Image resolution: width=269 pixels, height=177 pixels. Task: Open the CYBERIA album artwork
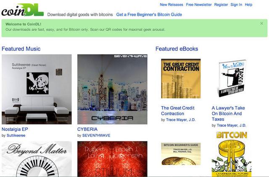pos(112,89)
